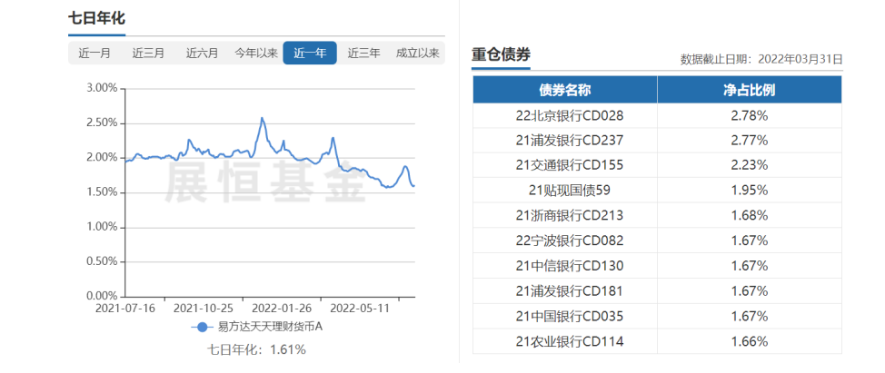885x373 pixels.
Task: Click the 21交通银行CD155 bond name
Action: 564,165
